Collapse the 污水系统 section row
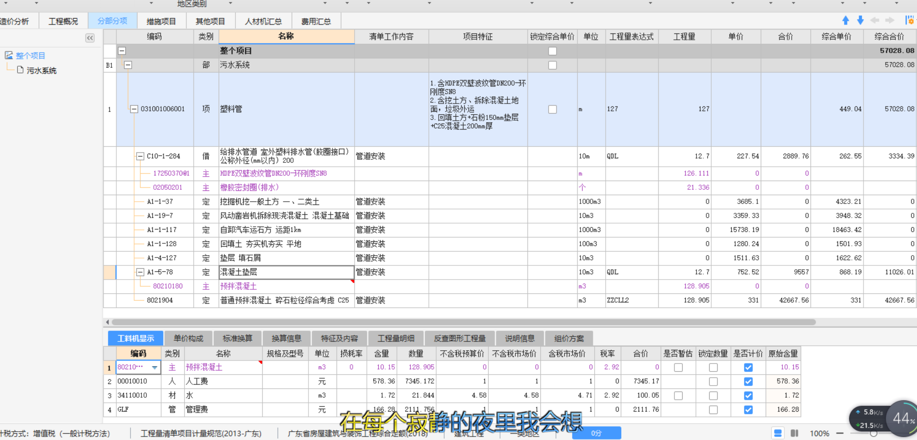917x440 pixels. [x=128, y=65]
